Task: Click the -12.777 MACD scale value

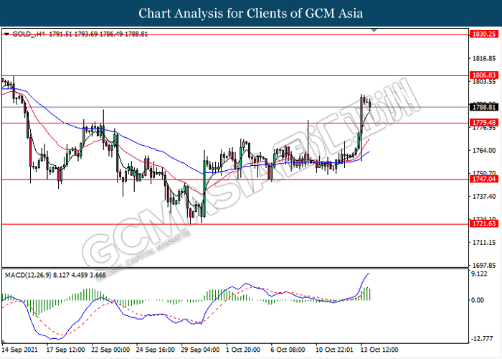Action: [481, 339]
